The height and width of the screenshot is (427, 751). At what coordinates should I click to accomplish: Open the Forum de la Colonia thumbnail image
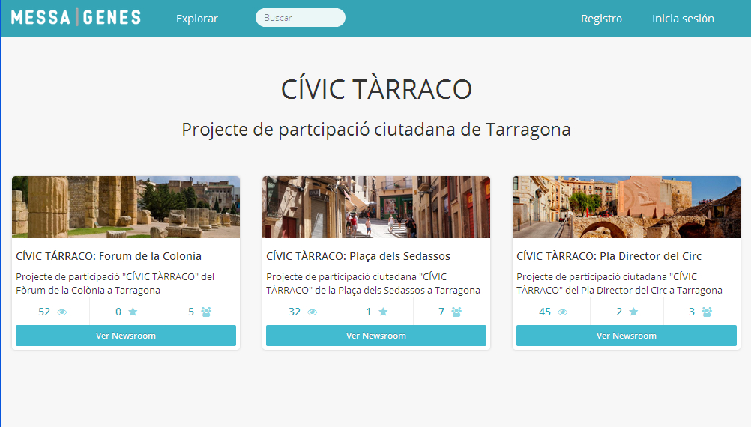click(126, 208)
